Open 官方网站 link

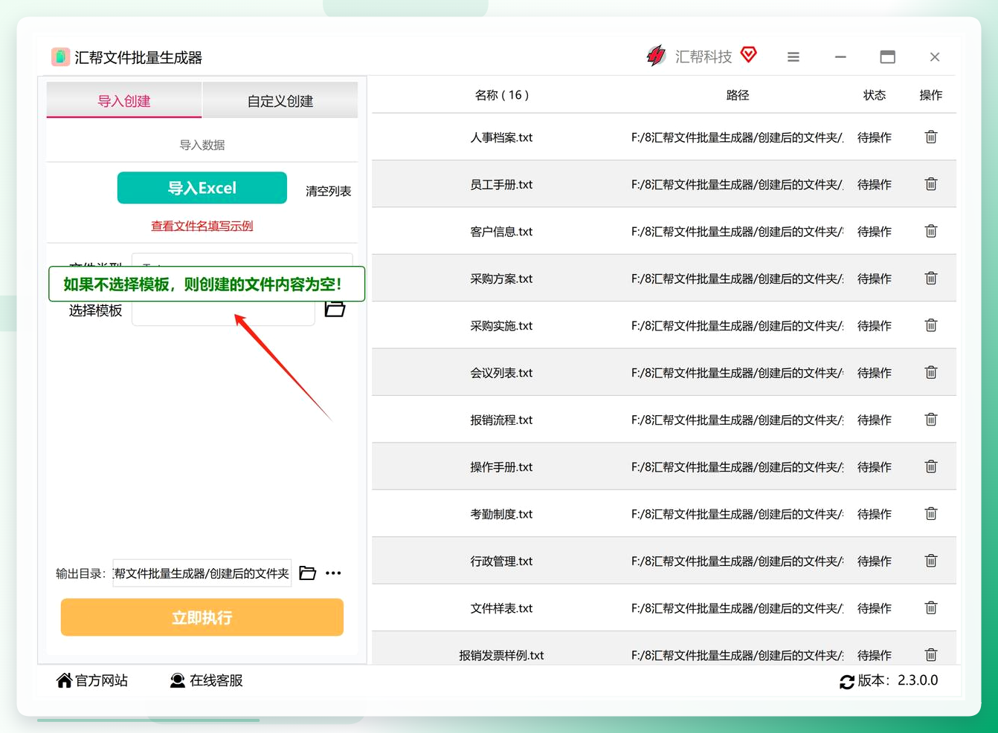[92, 680]
